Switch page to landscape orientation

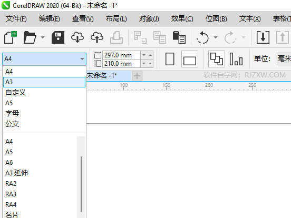190,59
